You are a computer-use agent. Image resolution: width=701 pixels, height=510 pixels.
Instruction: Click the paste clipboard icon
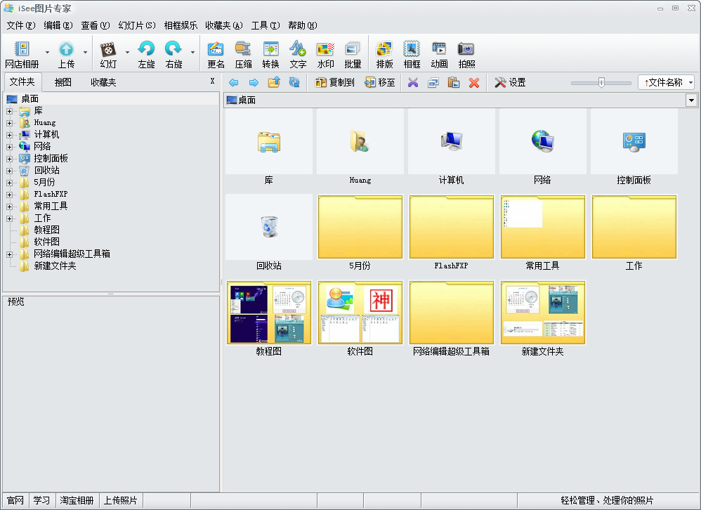click(453, 82)
